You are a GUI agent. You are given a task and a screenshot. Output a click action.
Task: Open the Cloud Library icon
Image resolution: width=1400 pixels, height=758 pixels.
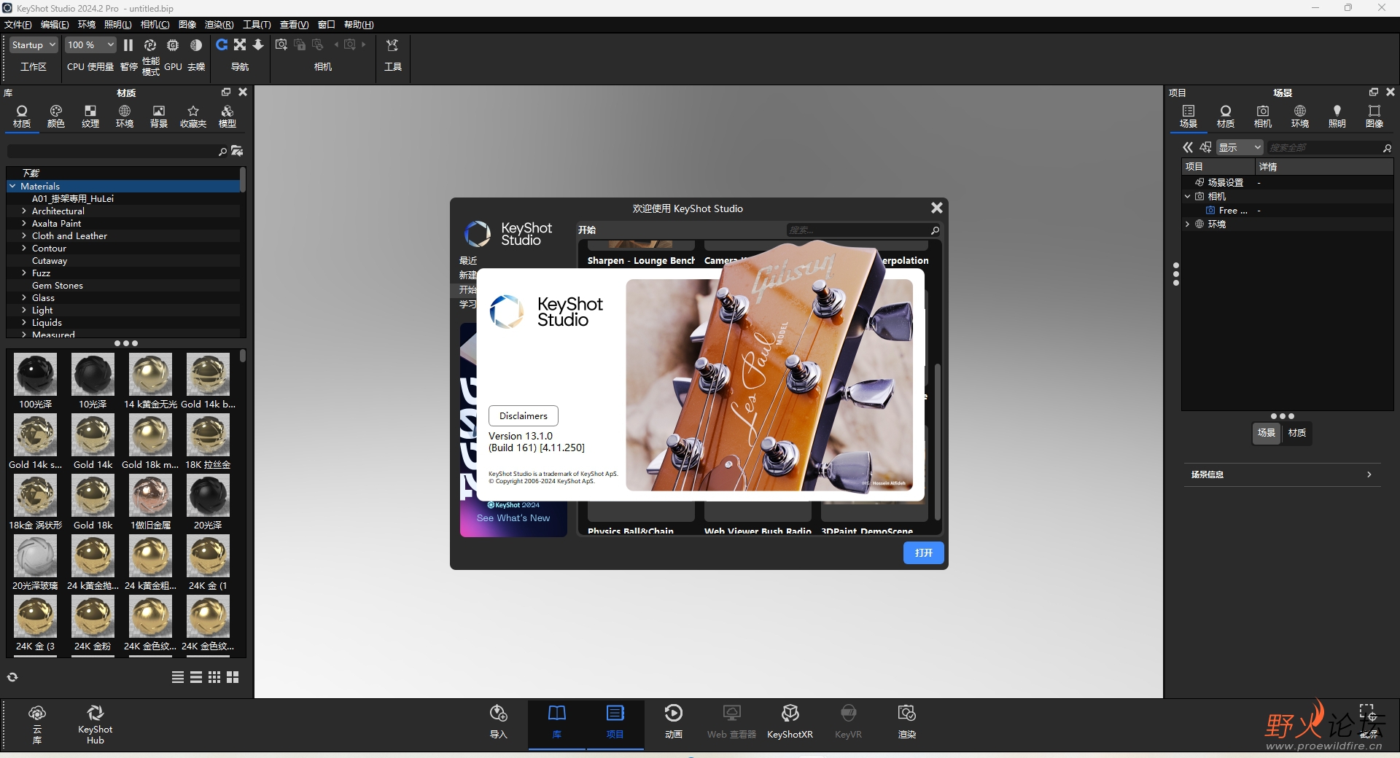tap(37, 724)
